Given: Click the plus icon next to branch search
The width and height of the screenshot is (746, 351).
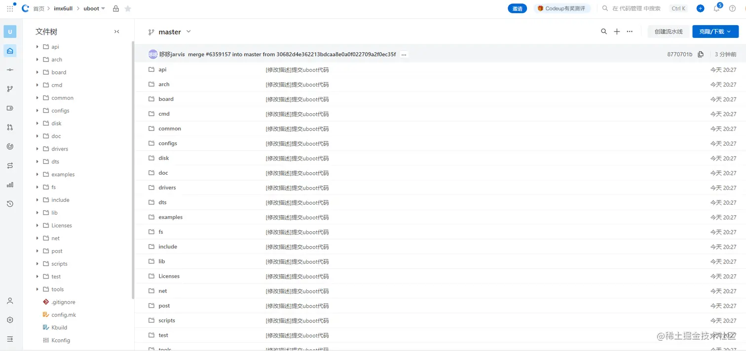Looking at the screenshot, I should (617, 32).
